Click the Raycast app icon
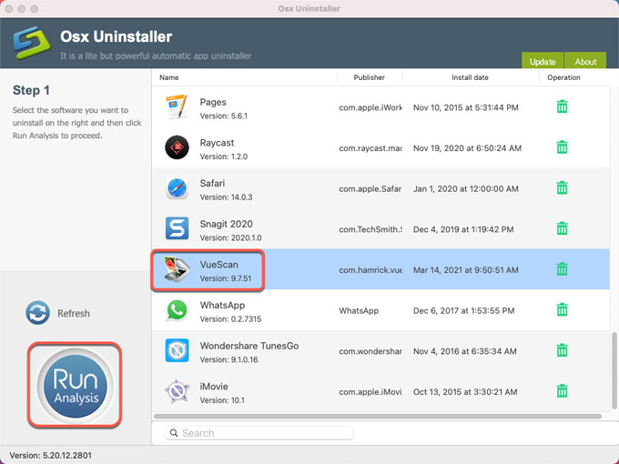619x464 pixels. click(x=177, y=147)
